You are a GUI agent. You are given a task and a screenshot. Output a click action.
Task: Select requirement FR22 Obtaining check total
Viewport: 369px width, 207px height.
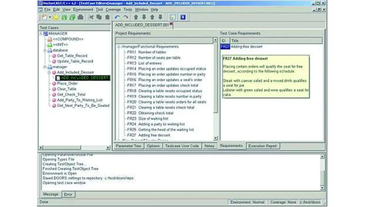(150, 113)
